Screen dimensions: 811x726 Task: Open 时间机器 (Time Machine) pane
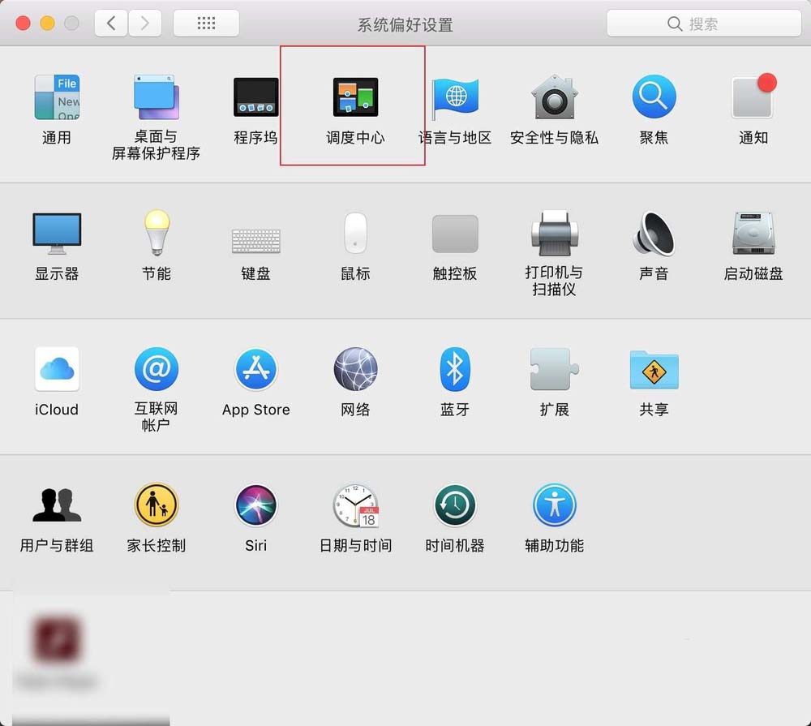tap(455, 505)
